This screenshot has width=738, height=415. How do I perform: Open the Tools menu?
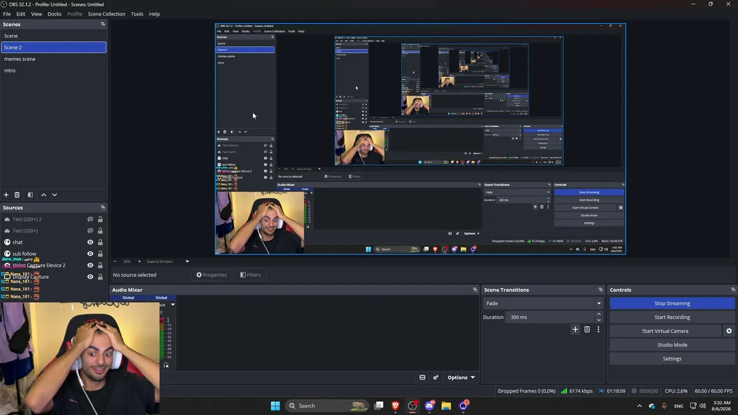(137, 14)
